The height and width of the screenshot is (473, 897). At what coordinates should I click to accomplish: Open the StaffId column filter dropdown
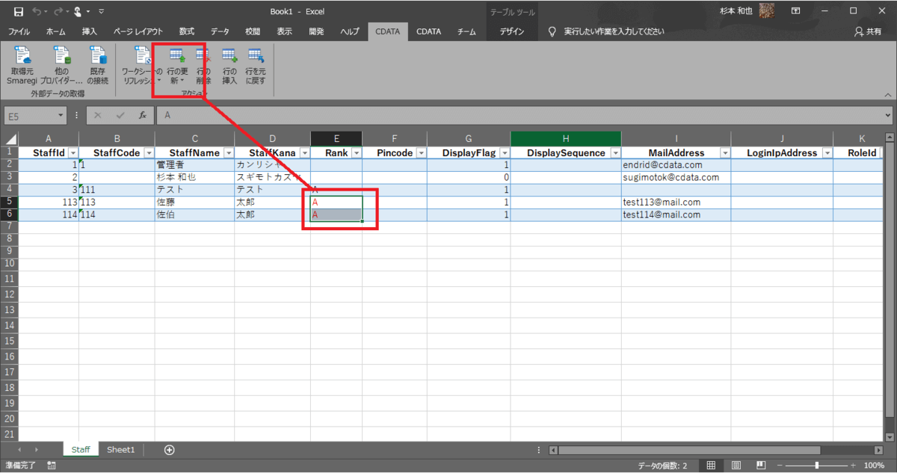pos(73,152)
